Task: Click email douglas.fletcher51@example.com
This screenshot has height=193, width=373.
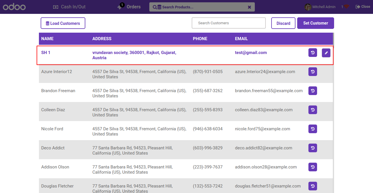Action: (268, 186)
